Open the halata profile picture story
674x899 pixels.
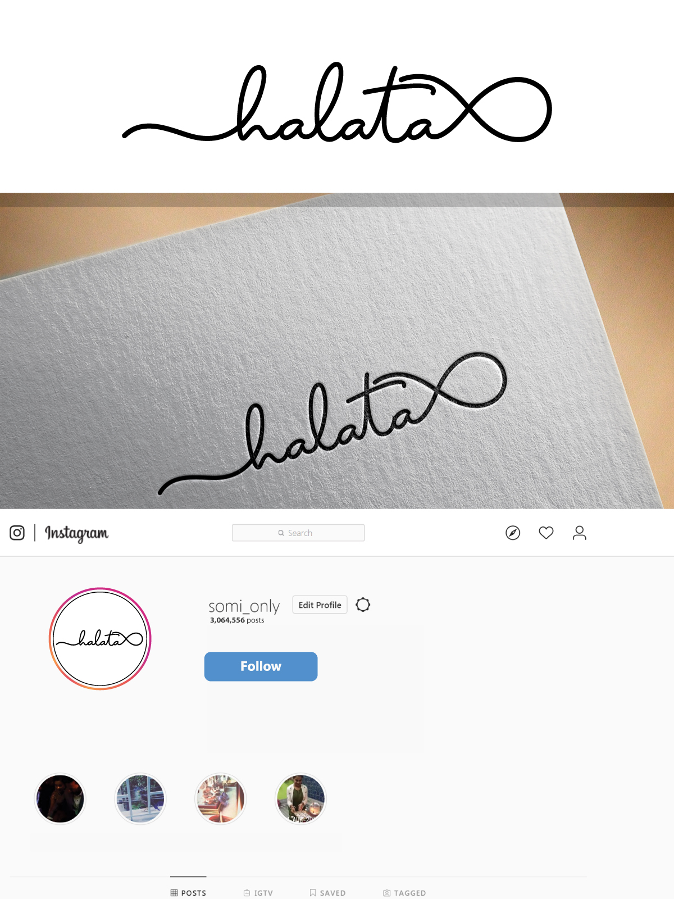point(100,639)
